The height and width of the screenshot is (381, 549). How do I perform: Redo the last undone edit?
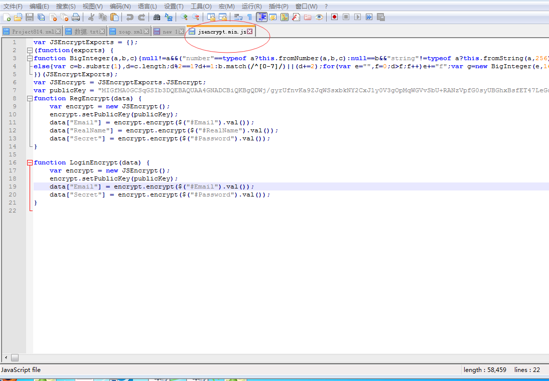[x=141, y=17]
